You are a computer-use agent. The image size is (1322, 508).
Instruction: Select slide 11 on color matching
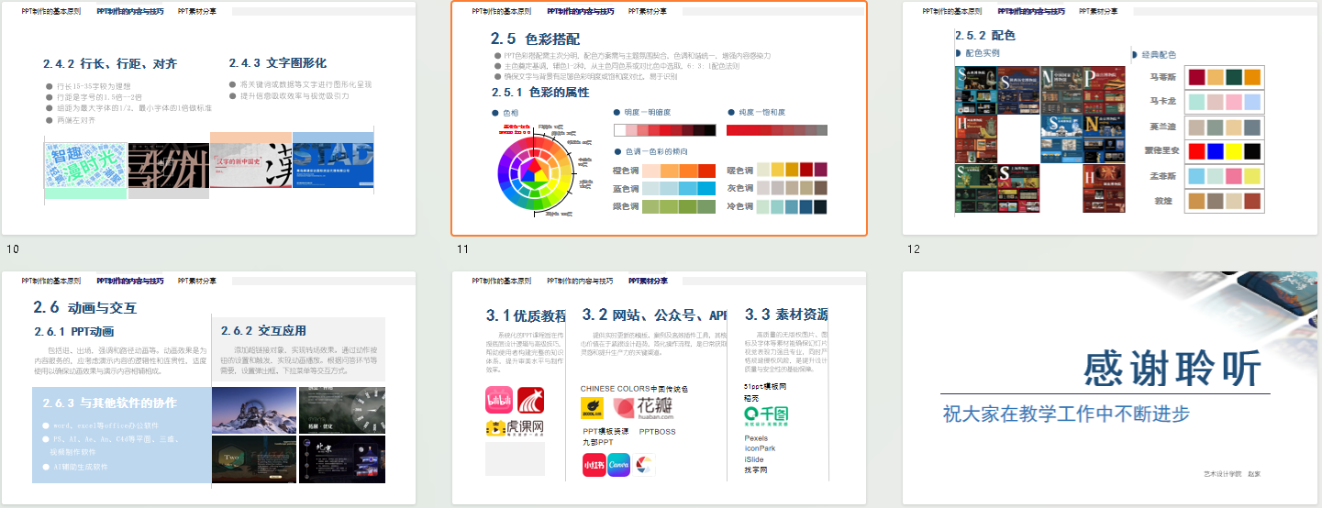(659, 119)
